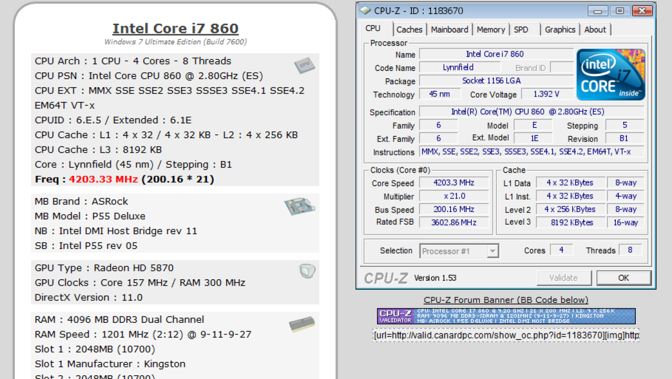The height and width of the screenshot is (379, 672).
Task: Open the About tab
Action: pyautogui.click(x=595, y=30)
